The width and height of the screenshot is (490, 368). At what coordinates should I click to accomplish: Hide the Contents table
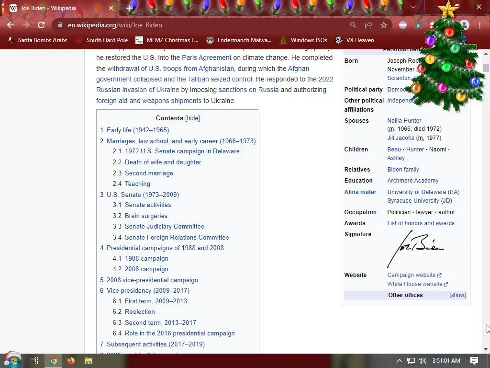(192, 118)
